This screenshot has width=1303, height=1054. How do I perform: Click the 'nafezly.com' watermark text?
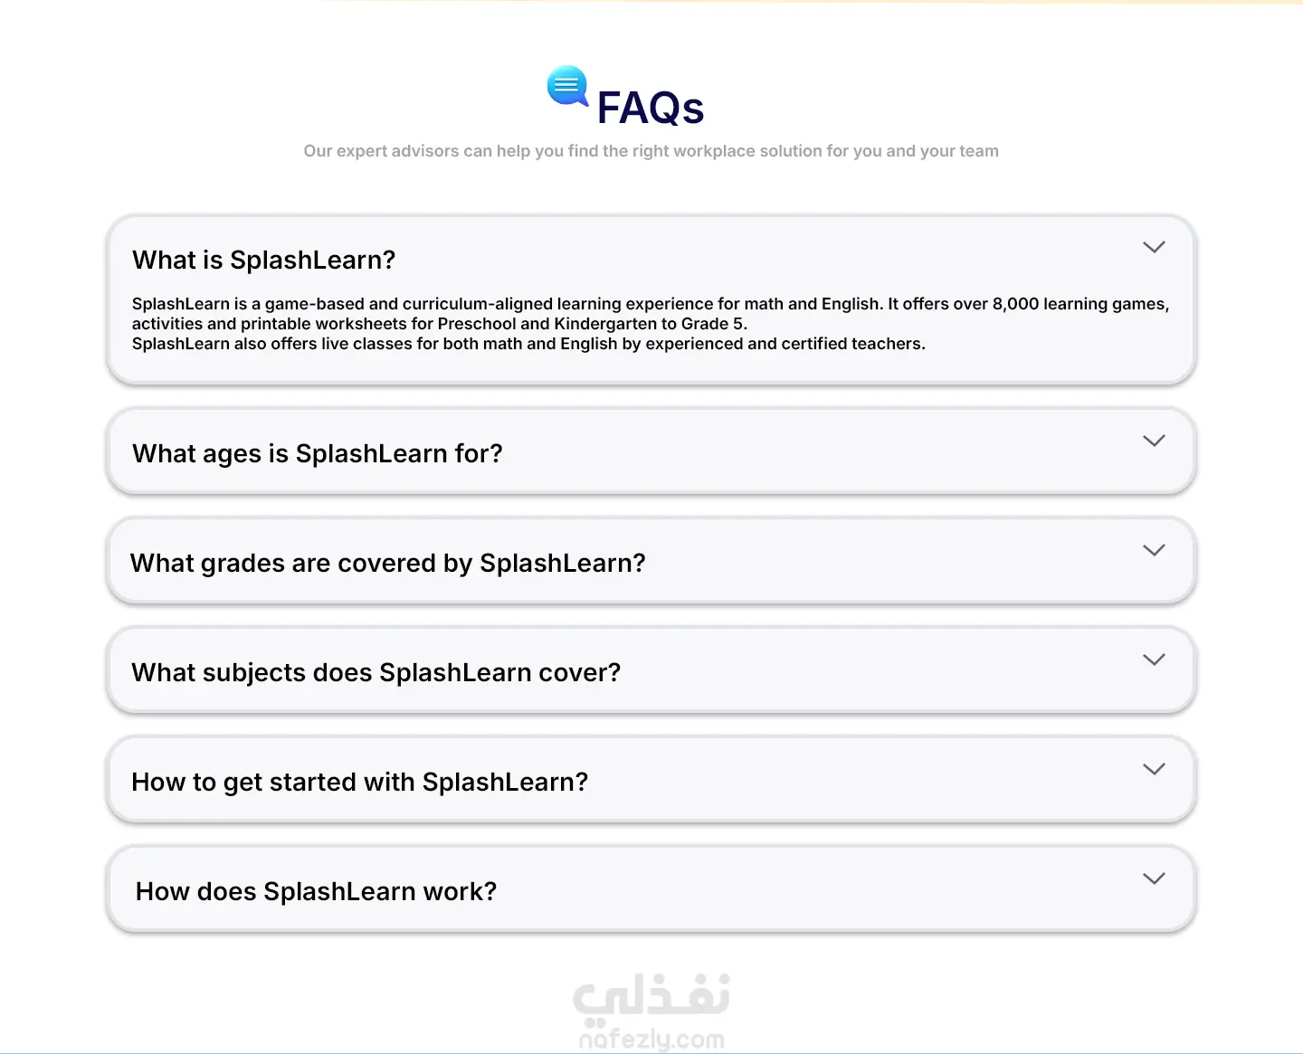click(x=651, y=1040)
